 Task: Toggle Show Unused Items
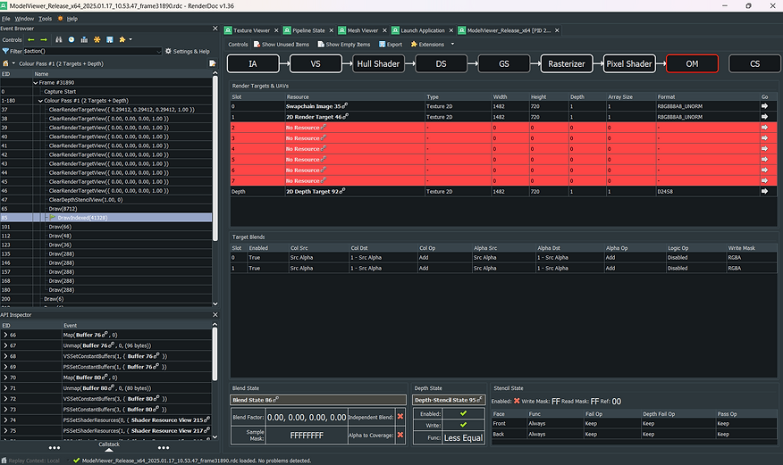282,45
